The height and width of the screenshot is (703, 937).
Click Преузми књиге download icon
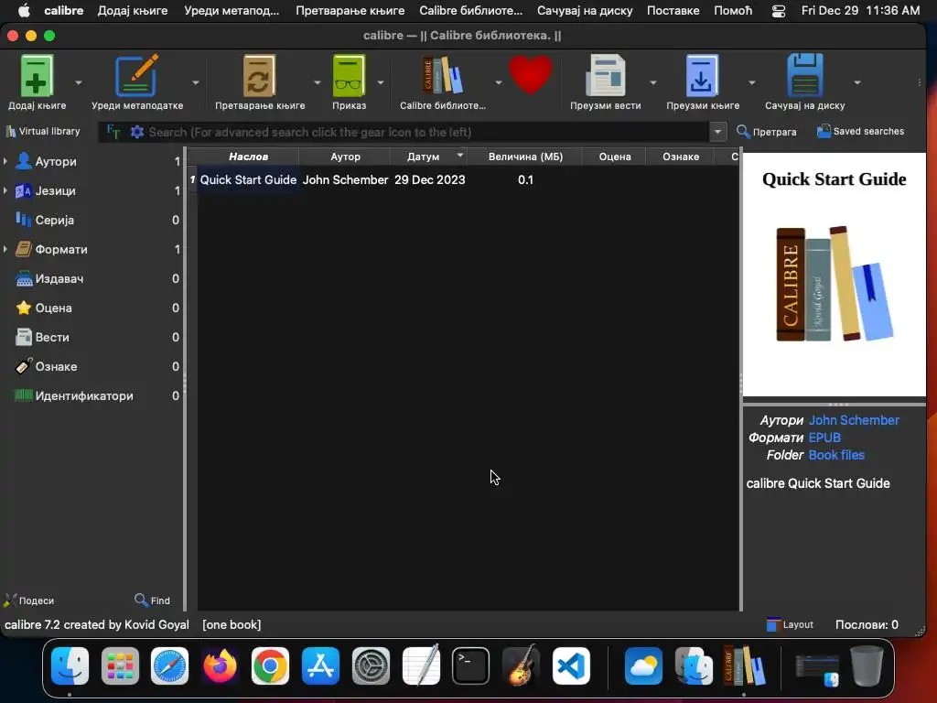pos(702,76)
